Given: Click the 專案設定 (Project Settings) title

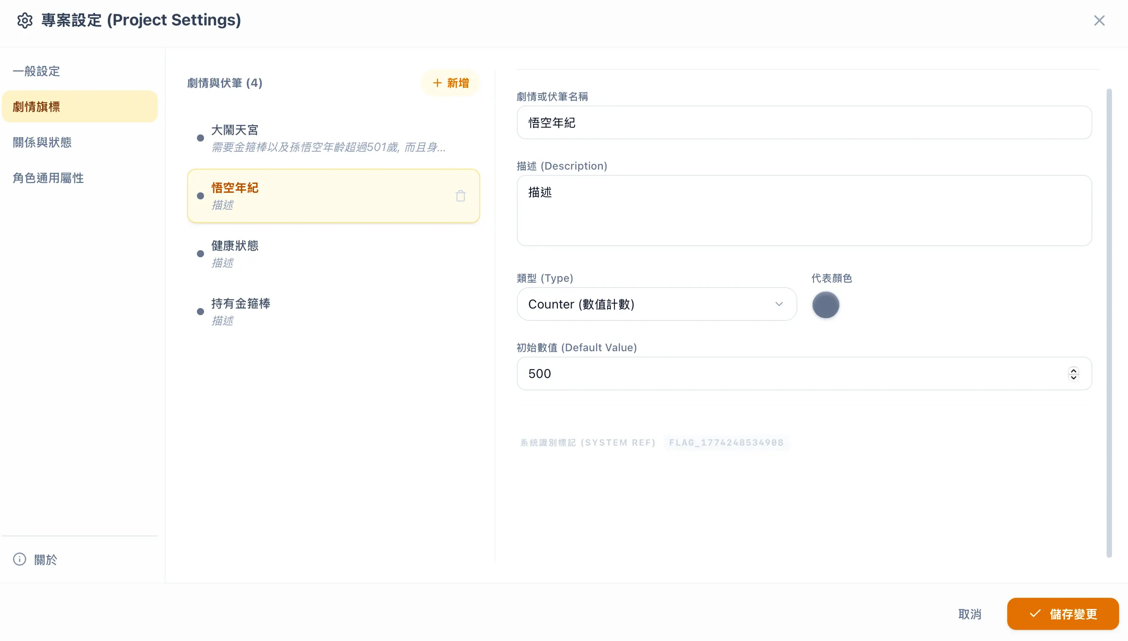Looking at the screenshot, I should 141,20.
